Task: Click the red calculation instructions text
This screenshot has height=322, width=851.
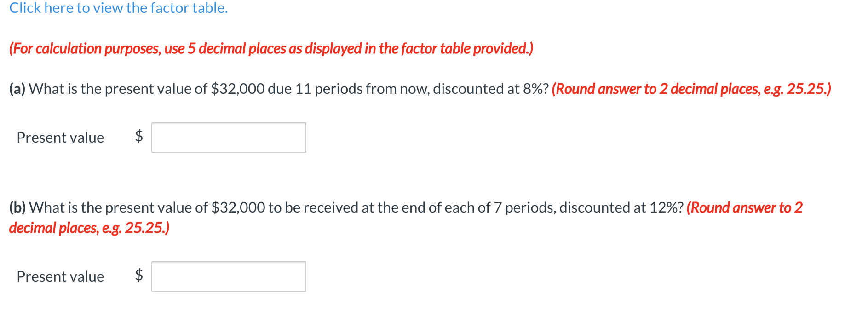Action: point(271,48)
